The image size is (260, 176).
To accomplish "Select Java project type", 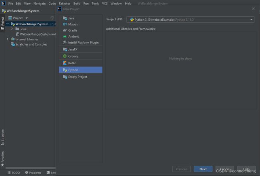I will 80,18.
